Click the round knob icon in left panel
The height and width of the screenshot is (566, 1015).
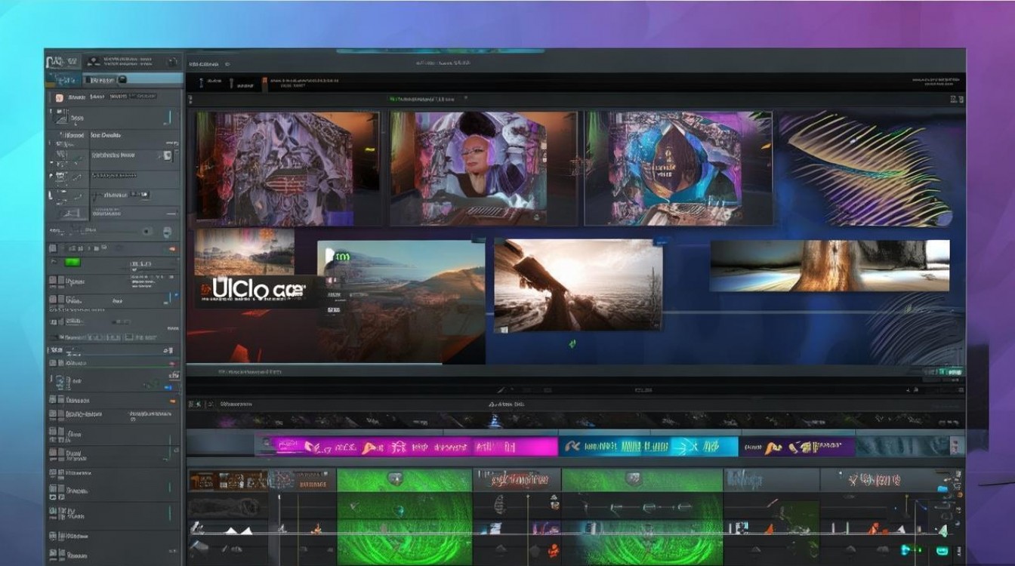(x=147, y=232)
